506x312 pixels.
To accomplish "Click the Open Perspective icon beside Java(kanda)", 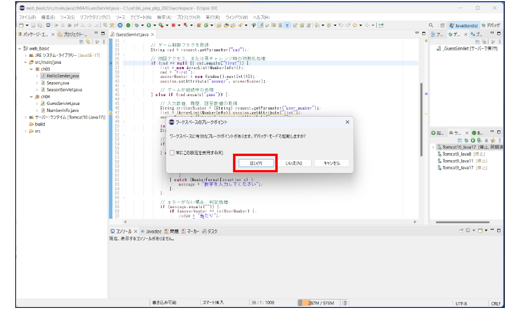I will coord(442,26).
